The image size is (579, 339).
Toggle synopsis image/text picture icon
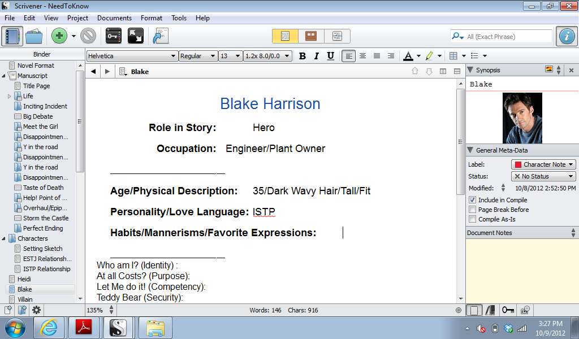point(549,69)
